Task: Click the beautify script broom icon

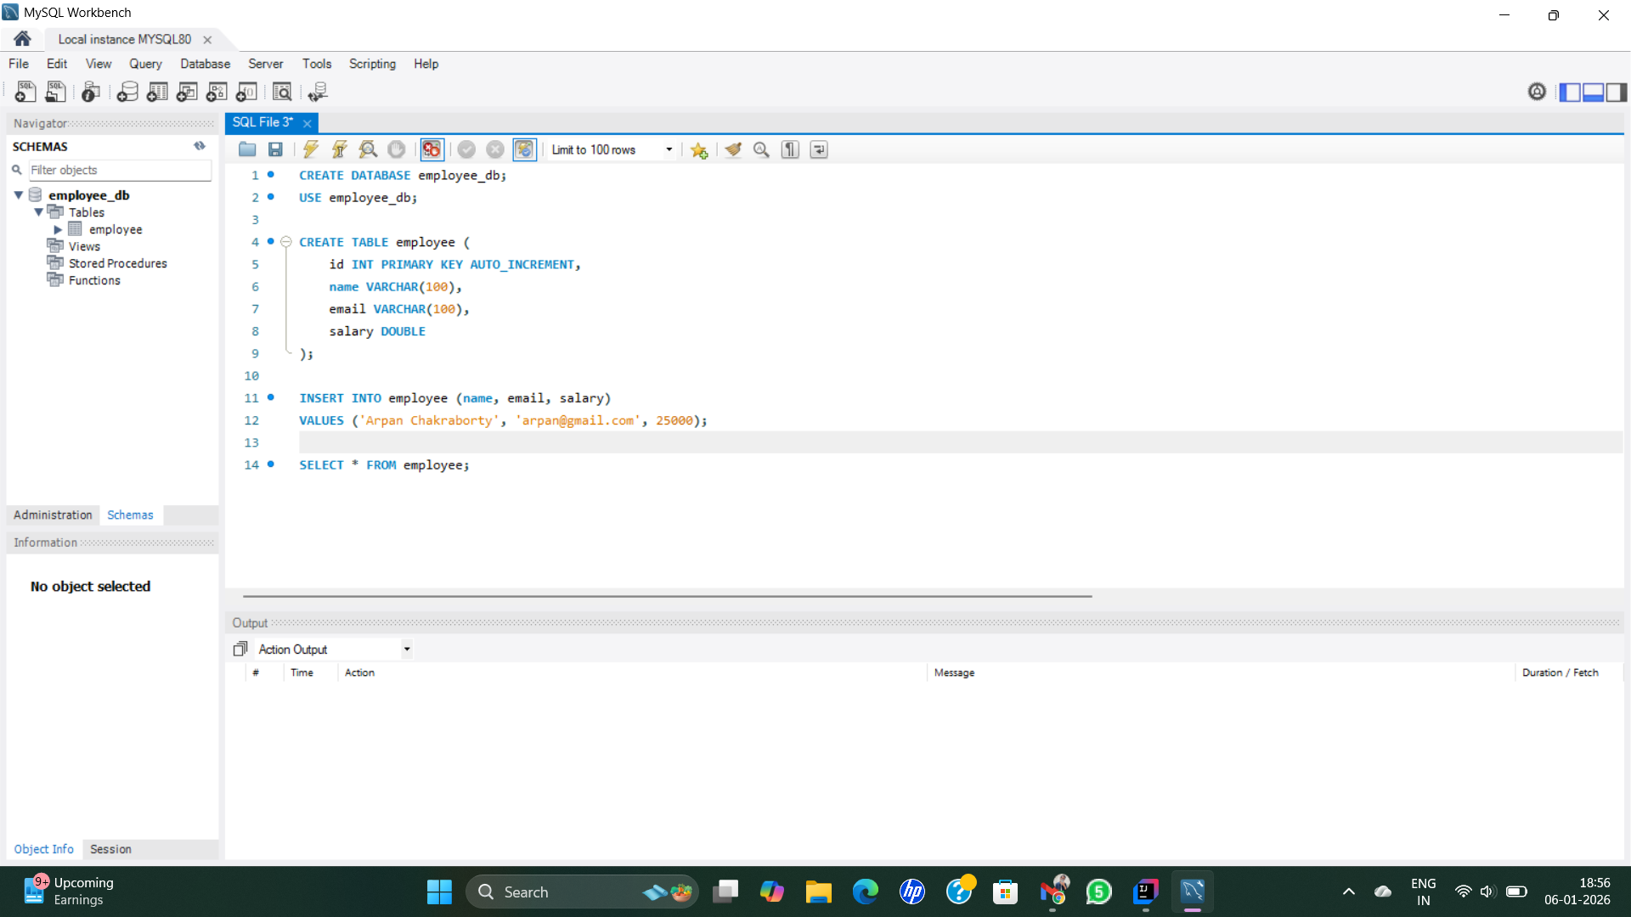Action: click(x=733, y=149)
